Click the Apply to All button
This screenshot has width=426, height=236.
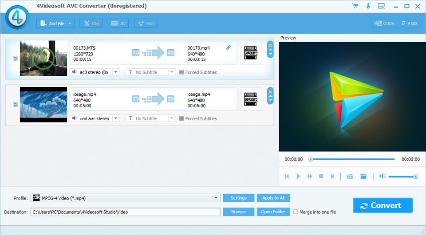tap(273, 198)
